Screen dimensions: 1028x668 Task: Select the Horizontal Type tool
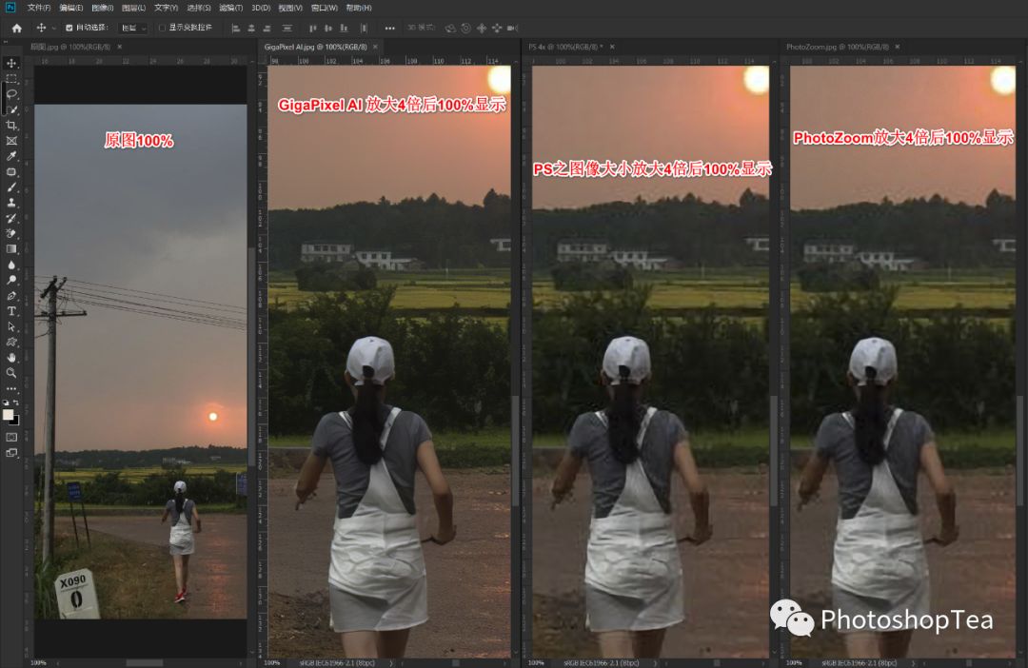pyautogui.click(x=11, y=311)
